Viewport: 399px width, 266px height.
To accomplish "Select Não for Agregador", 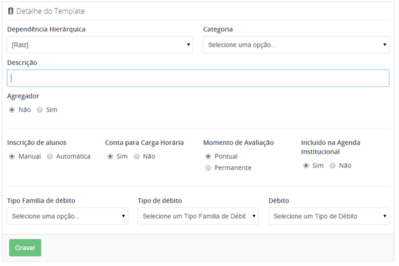I will pos(12,110).
